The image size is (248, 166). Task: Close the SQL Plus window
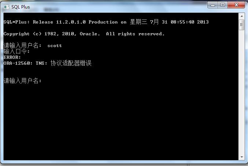236,5
